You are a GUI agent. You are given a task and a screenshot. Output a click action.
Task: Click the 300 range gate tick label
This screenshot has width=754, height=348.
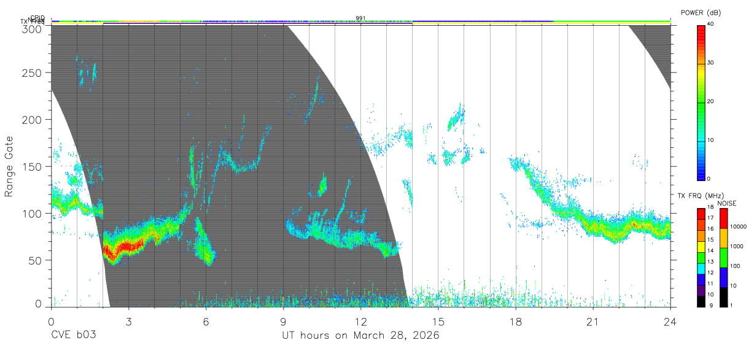pyautogui.click(x=33, y=29)
